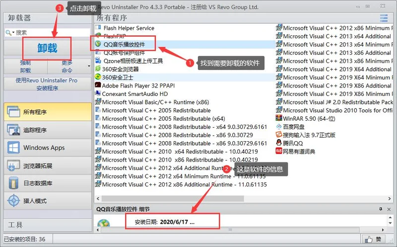This screenshot has width=397, height=247.
Task: Click the 猎人模式 crosshair icon
Action: point(13,201)
